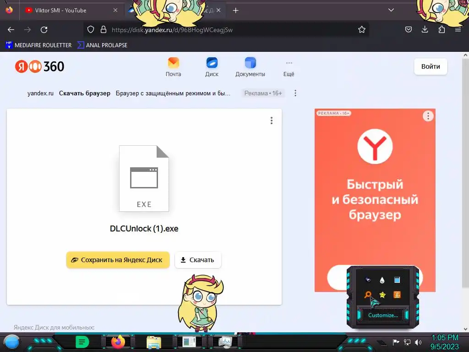Reload the current Yandex Disk page
The height and width of the screenshot is (352, 469).
coord(44,30)
